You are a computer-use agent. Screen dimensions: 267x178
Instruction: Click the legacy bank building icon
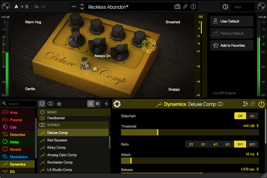59,104
